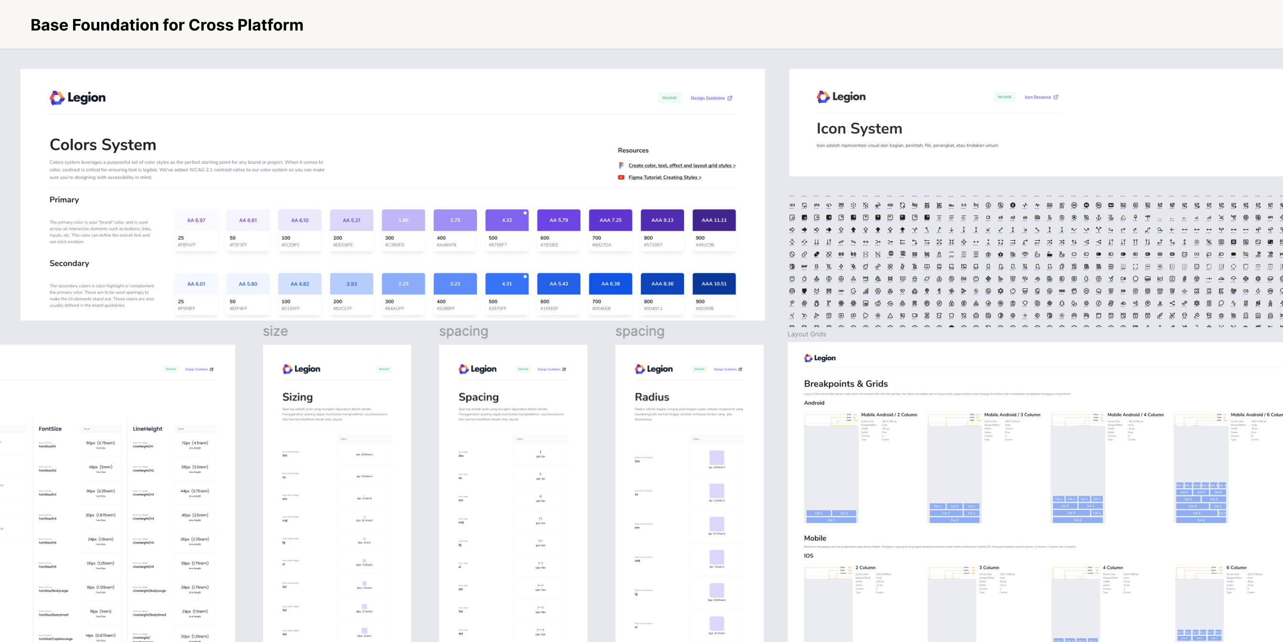Viewport: 1283px width, 642px height.
Task: Open Figma Tutorial: Creating Styles link
Action: click(664, 177)
